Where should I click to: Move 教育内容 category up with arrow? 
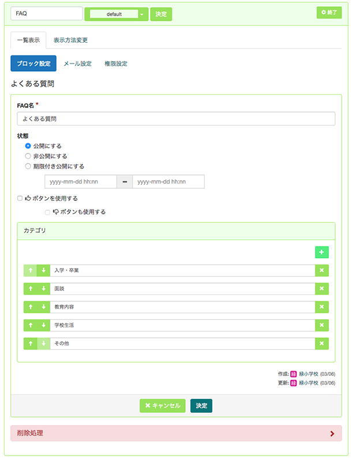31,307
